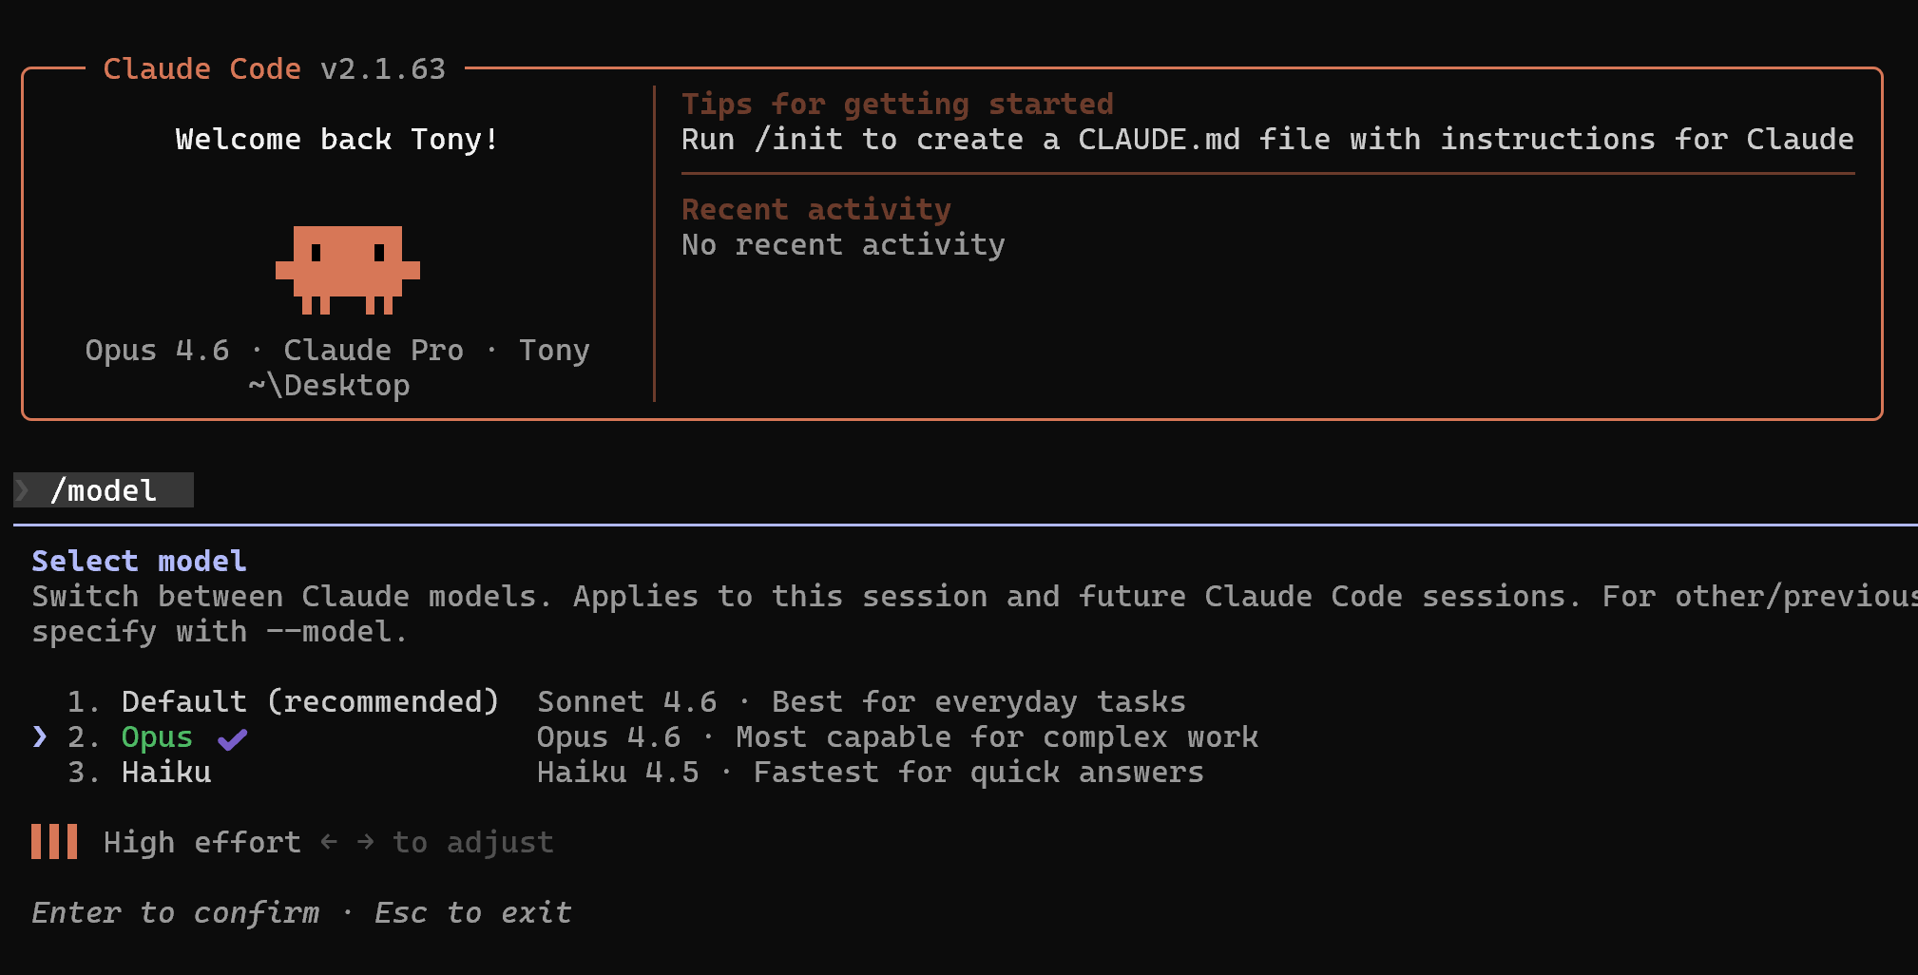Click the Haiku 4.5 Fastest description
1918x975 pixels.
870,773
